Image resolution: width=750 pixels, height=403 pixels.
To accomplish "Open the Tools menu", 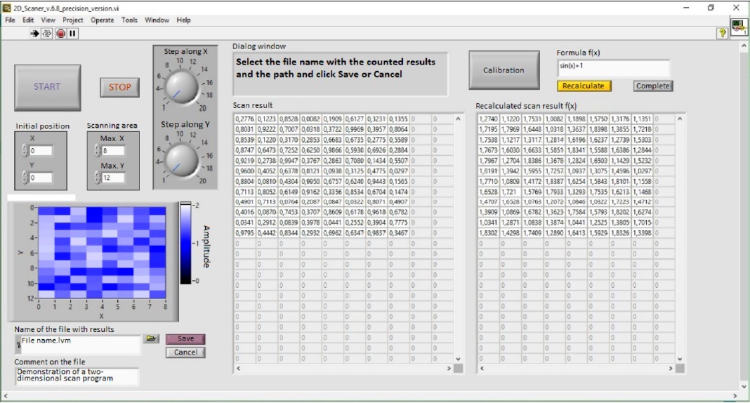I will pyautogui.click(x=130, y=20).
